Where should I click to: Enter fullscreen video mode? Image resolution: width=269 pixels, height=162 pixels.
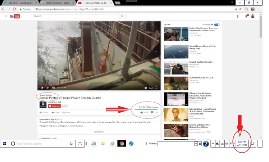pos(156,87)
